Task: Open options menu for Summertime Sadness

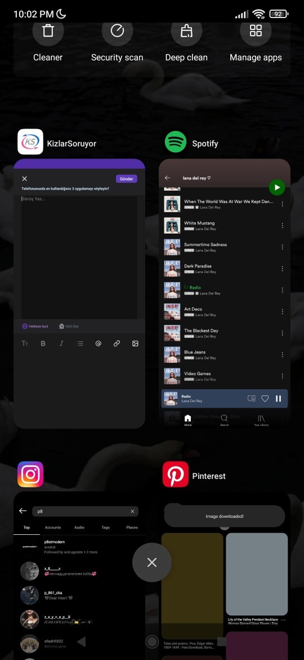Action: click(282, 247)
